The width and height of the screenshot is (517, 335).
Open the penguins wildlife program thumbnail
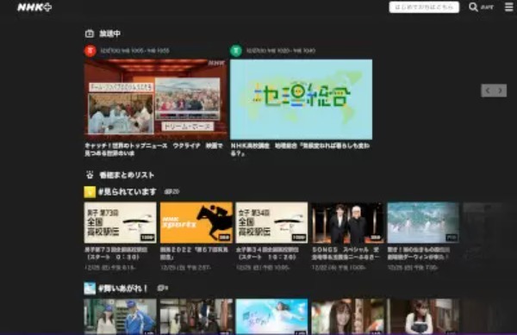[x=423, y=223]
